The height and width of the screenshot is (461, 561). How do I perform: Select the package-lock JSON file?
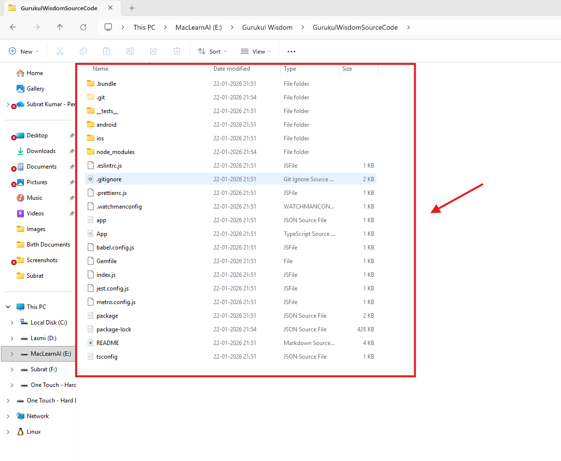click(114, 329)
